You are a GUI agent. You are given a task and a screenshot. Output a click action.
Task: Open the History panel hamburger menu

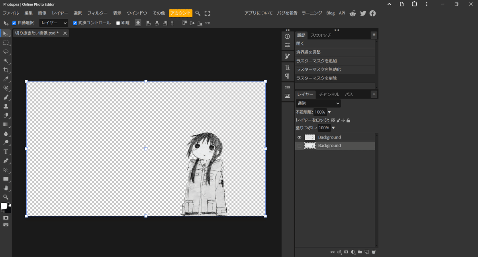click(x=374, y=35)
